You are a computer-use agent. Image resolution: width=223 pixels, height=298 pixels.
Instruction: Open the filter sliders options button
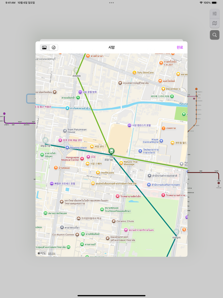214,14
